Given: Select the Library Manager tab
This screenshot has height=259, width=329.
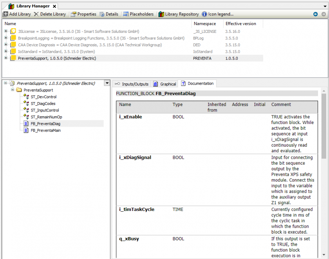Looking at the screenshot, I should point(33,6).
